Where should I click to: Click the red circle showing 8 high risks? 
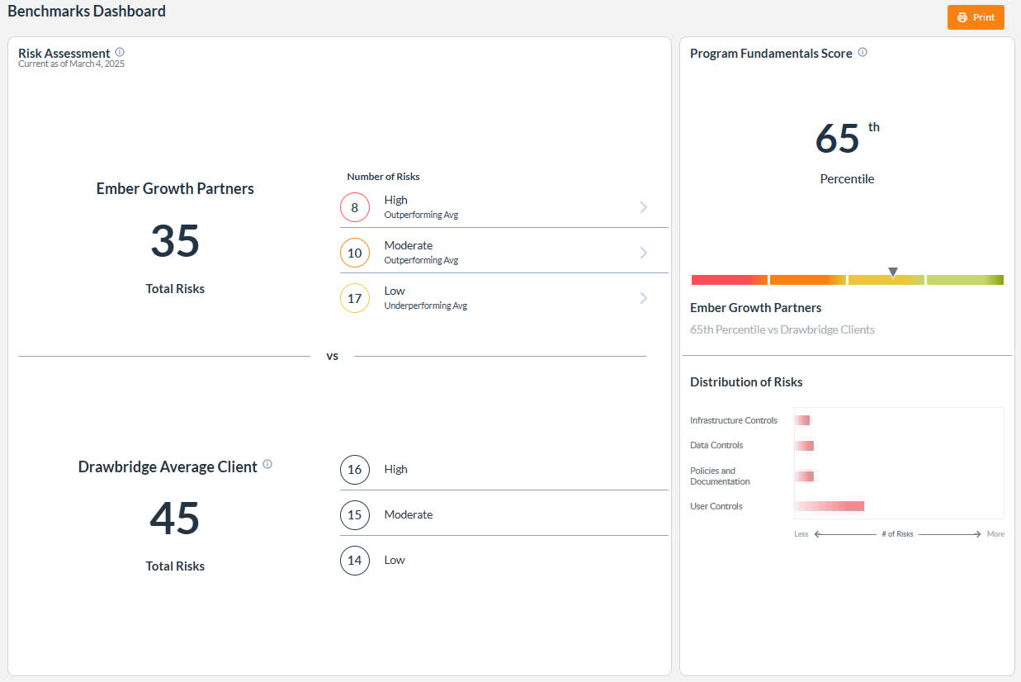pyautogui.click(x=355, y=207)
